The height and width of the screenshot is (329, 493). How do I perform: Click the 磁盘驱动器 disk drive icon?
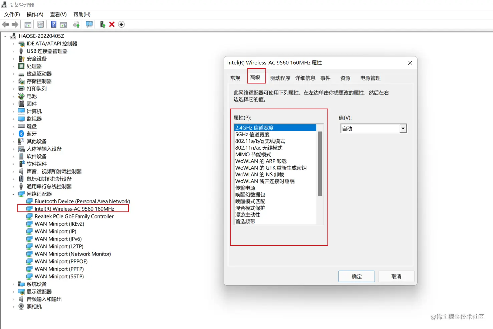click(x=21, y=74)
